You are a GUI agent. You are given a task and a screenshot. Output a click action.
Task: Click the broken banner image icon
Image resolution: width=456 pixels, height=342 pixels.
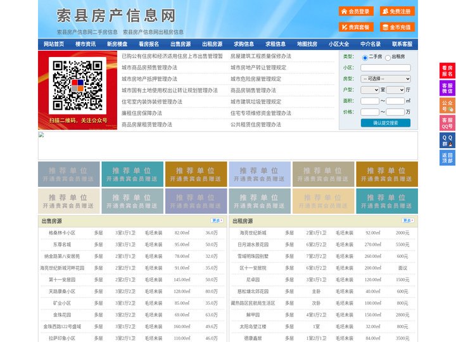click(x=41, y=135)
